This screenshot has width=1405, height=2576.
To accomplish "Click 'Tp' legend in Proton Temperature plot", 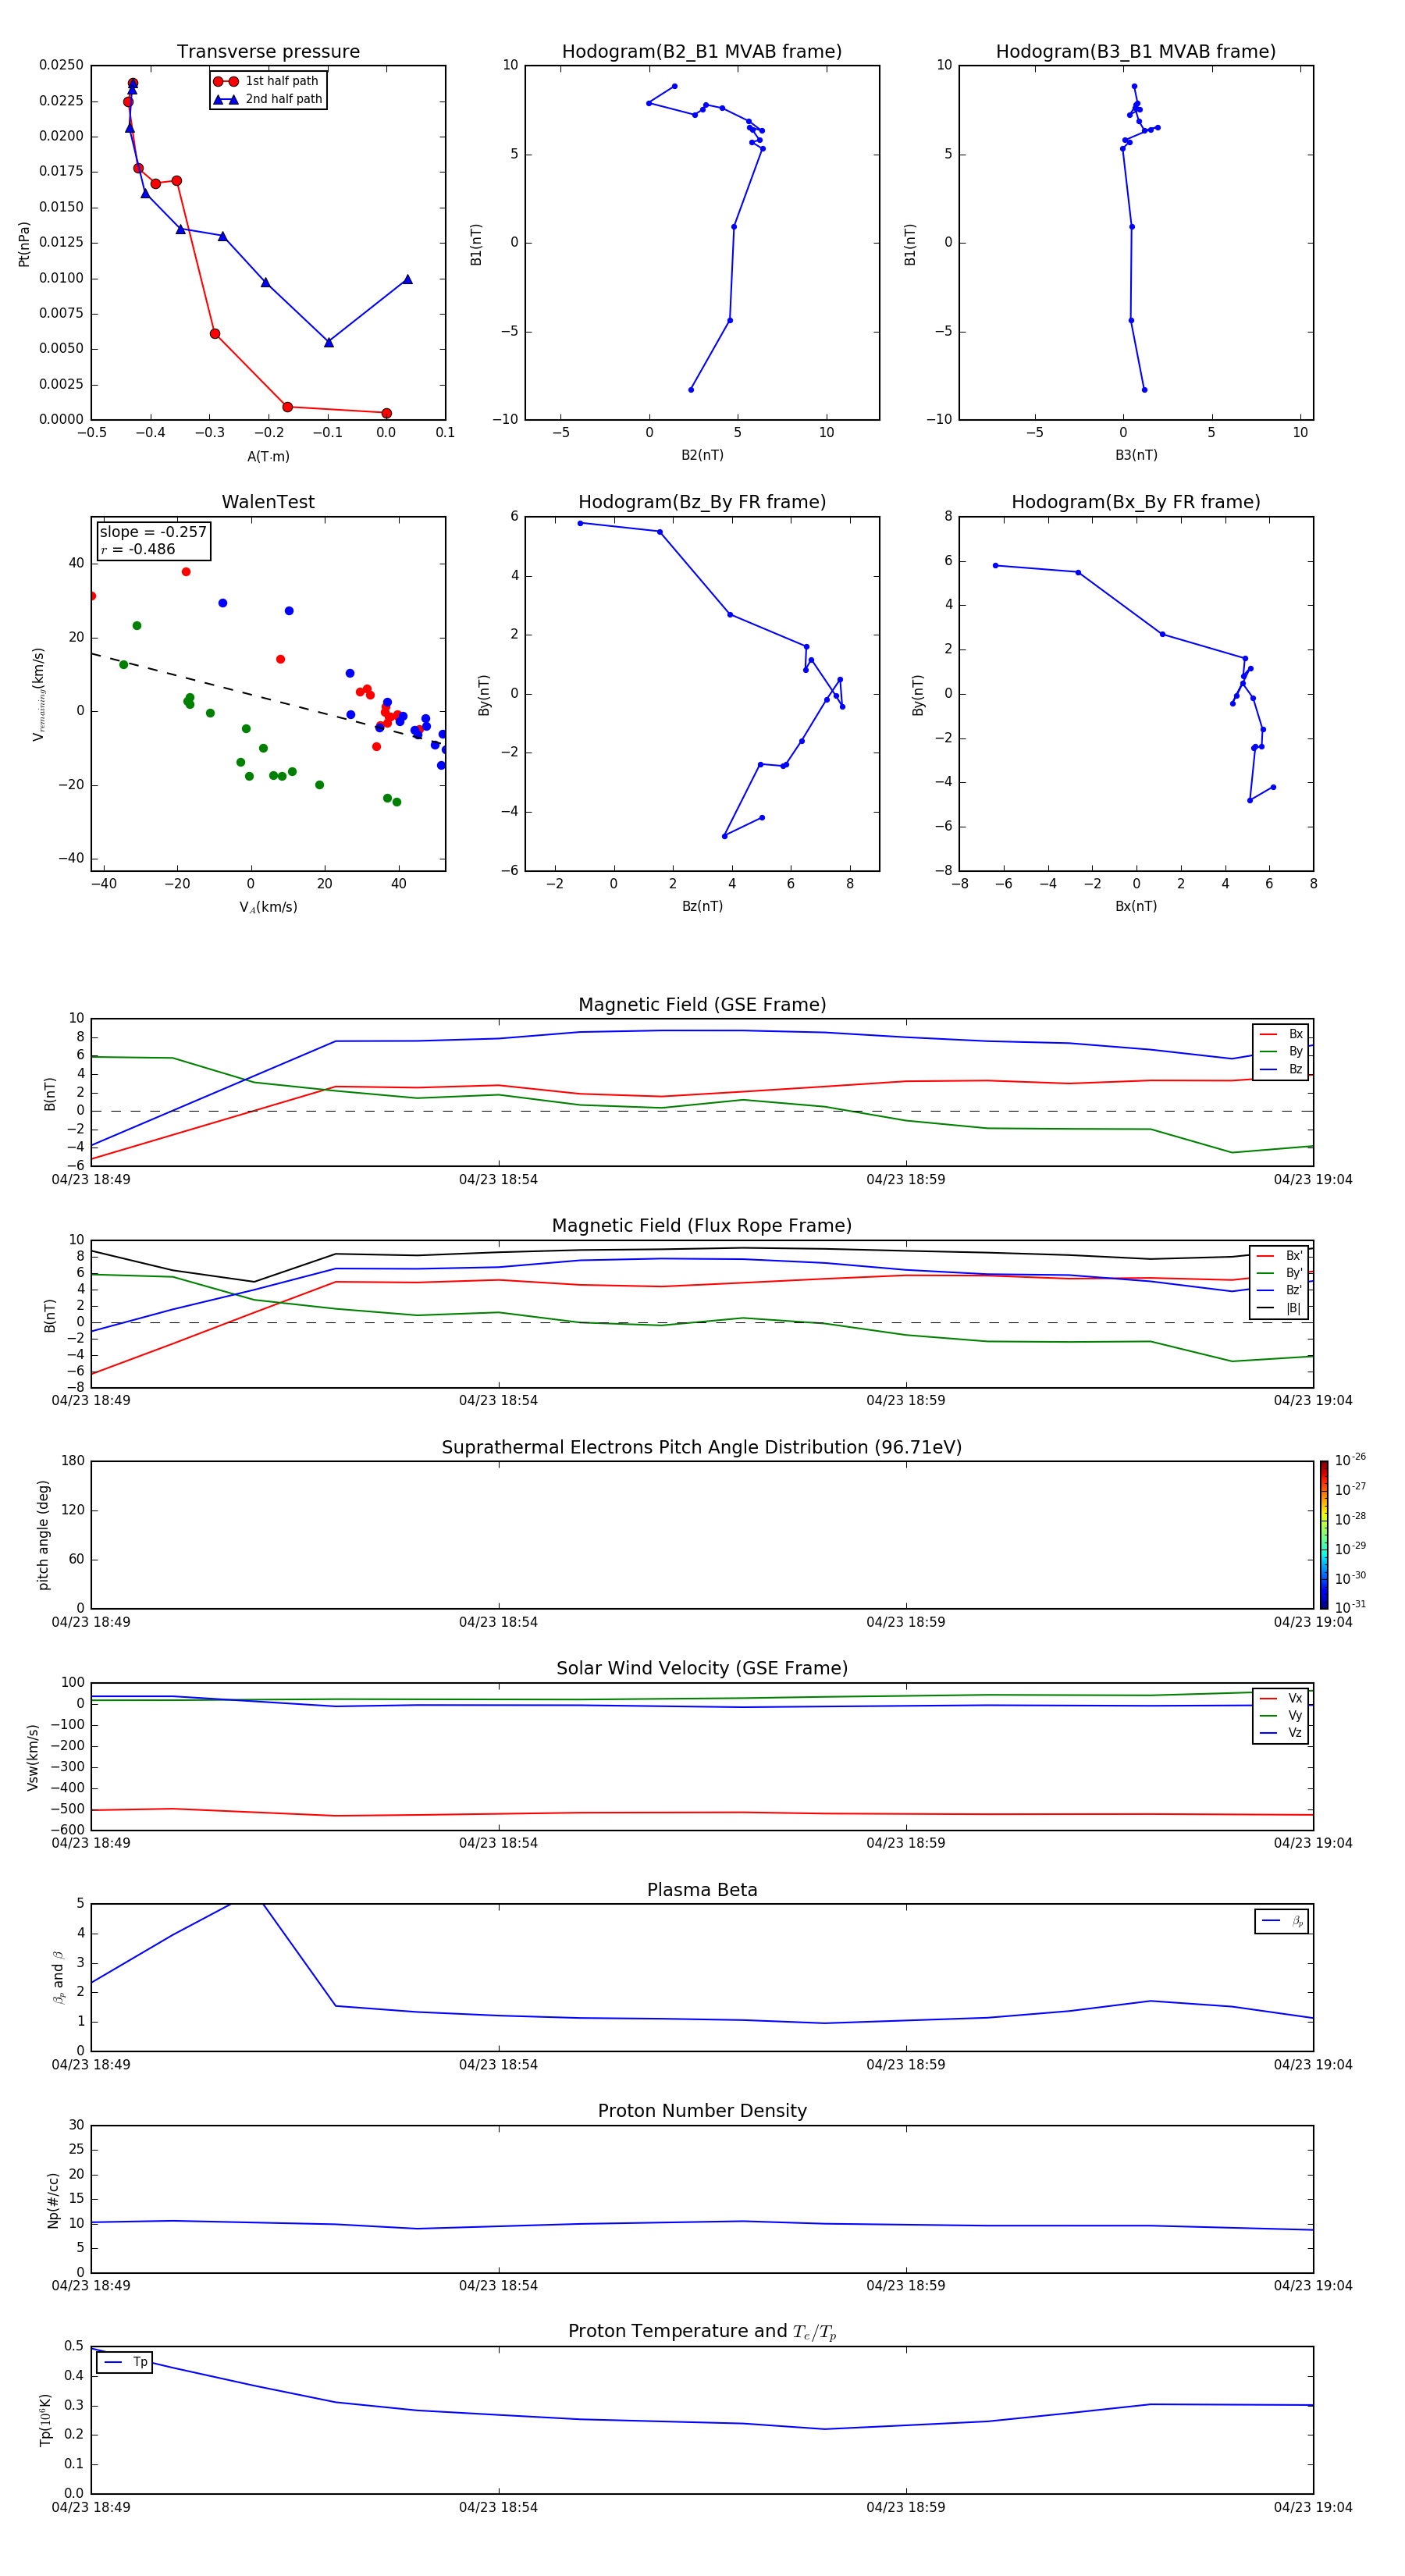I will (124, 2362).
